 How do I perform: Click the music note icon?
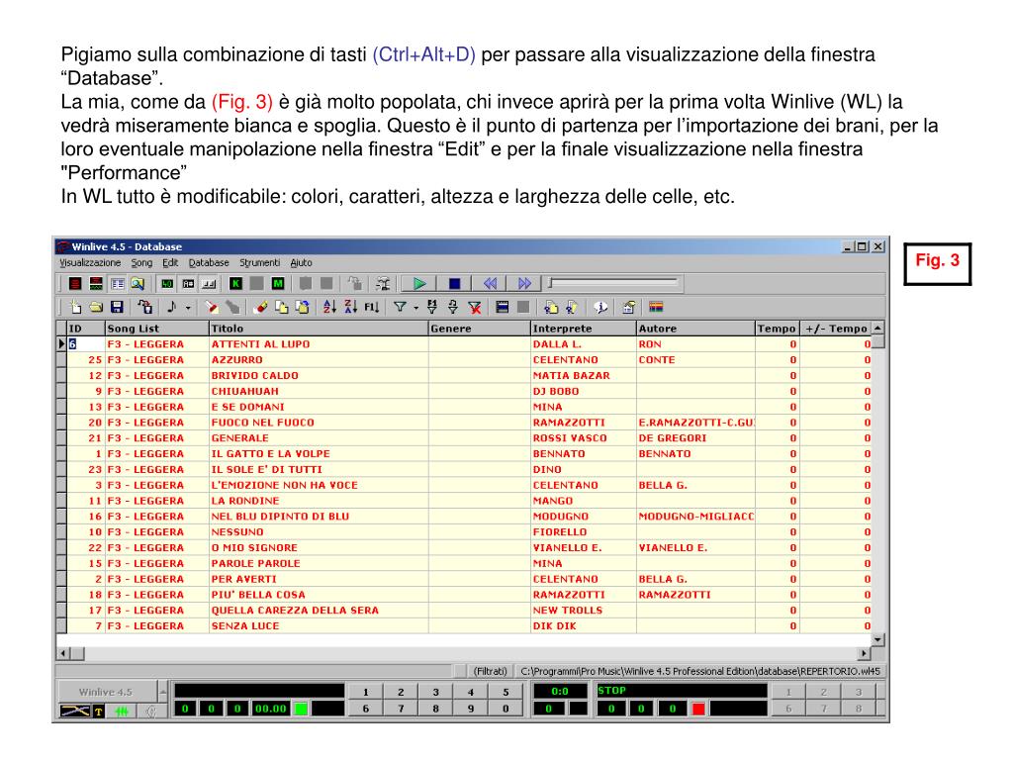point(172,308)
